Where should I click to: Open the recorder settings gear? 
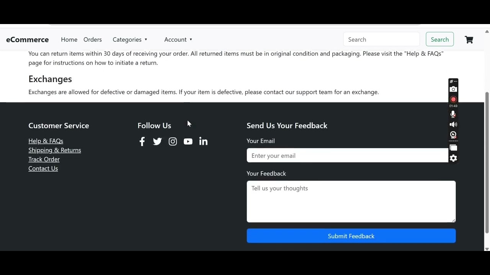pyautogui.click(x=453, y=159)
